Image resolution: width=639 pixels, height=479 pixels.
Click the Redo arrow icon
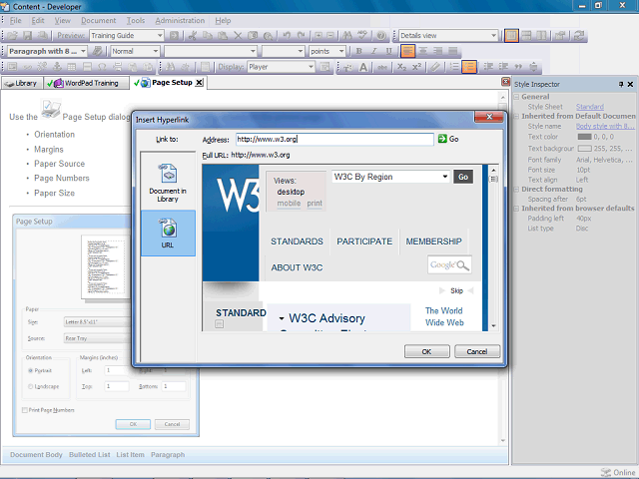pos(302,36)
